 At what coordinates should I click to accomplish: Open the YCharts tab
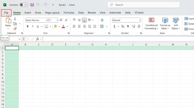pyautogui.click(x=139, y=13)
